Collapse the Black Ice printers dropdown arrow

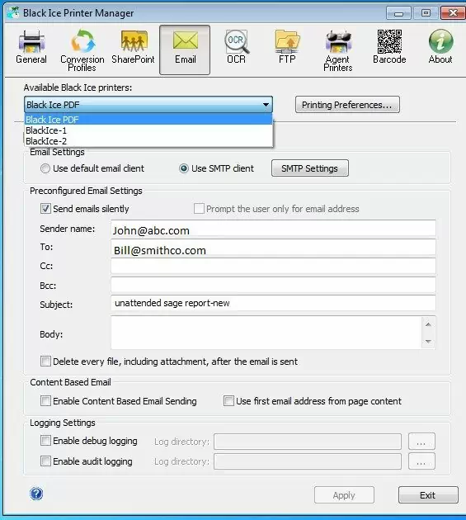click(x=266, y=105)
